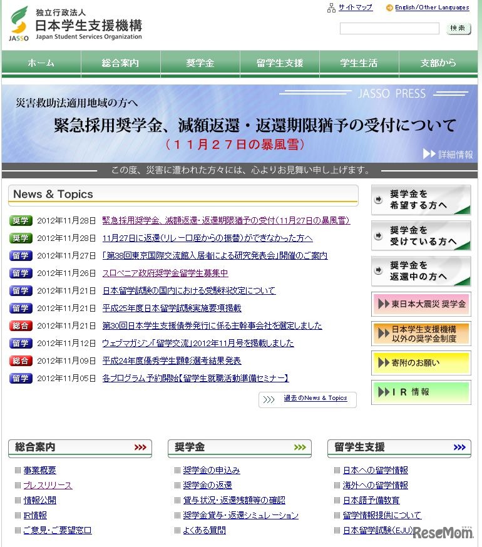
Task: Open the 奨学金の申込み link
Action: point(212,470)
